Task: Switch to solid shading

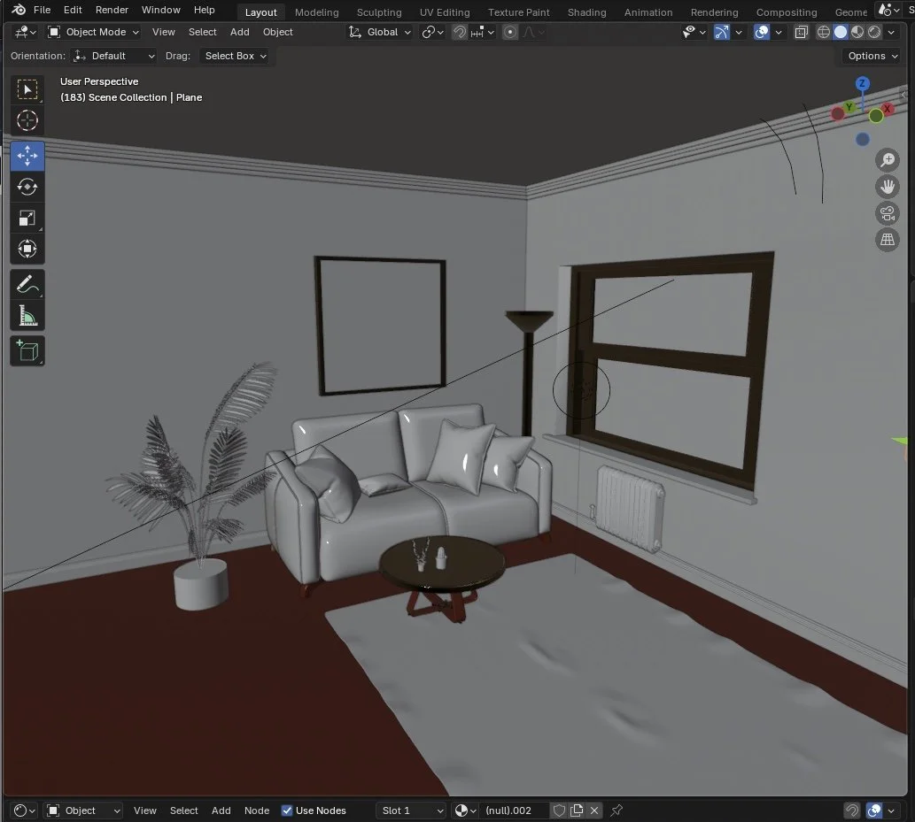Action: (841, 32)
